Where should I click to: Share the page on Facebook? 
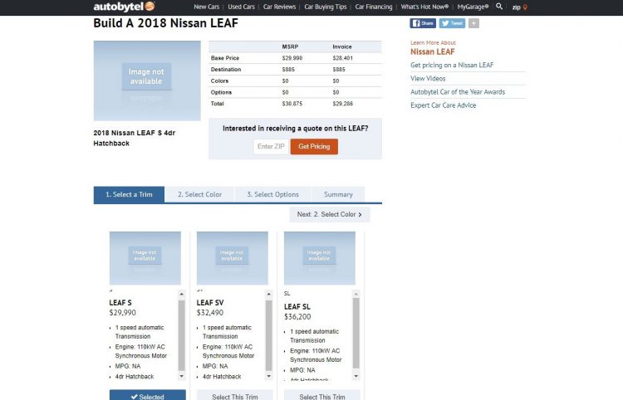coord(423,23)
